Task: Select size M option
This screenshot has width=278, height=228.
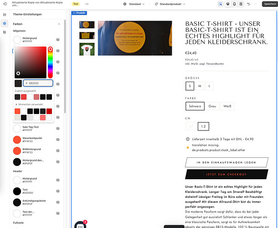Action: [x=200, y=86]
